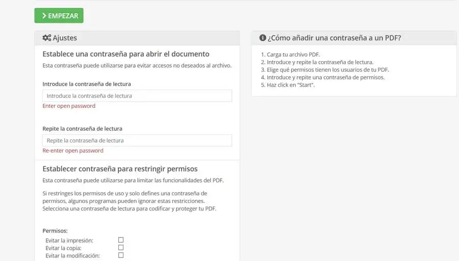Click the red 'Re-enter open password' message

(x=73, y=151)
